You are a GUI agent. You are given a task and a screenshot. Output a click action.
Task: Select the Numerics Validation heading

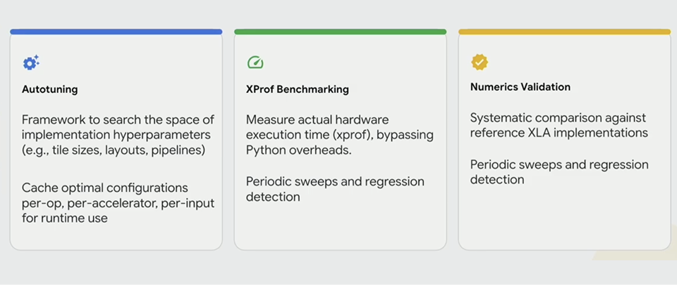click(520, 87)
